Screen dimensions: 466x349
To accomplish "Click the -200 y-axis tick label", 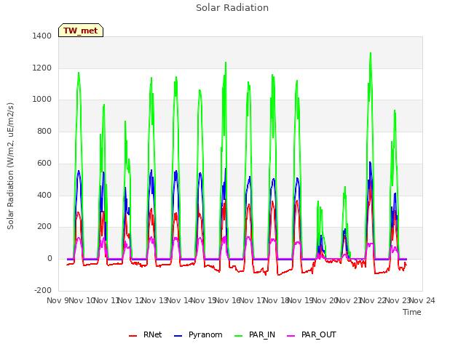I will 43,290.
